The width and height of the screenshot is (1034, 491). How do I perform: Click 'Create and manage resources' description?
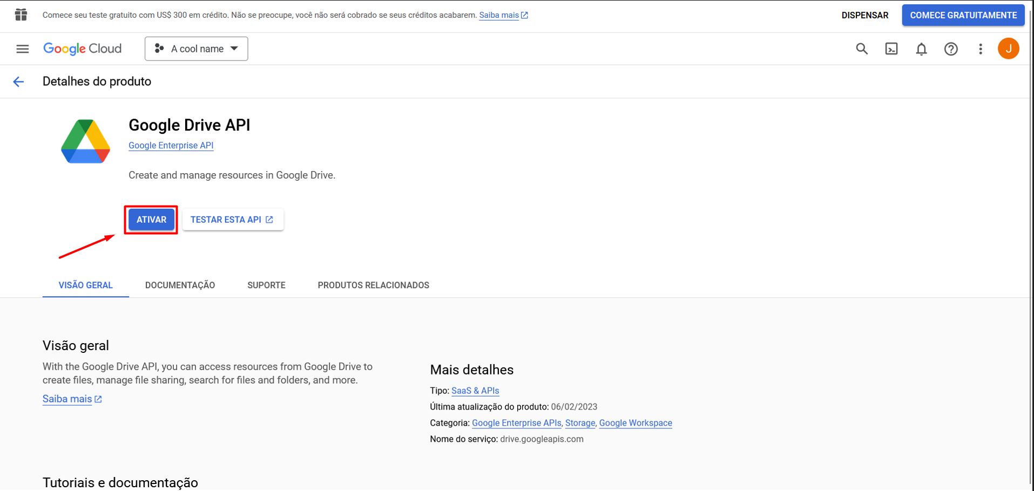coord(232,175)
